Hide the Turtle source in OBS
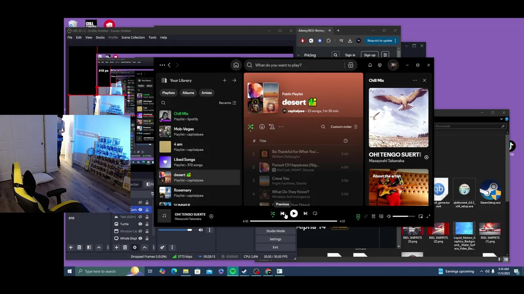The height and width of the screenshot is (294, 524). 140,224
